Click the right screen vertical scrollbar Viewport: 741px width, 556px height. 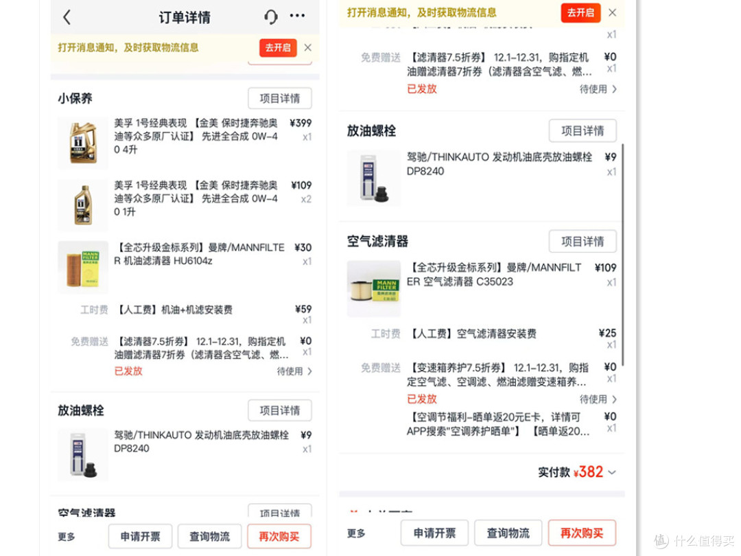623,255
